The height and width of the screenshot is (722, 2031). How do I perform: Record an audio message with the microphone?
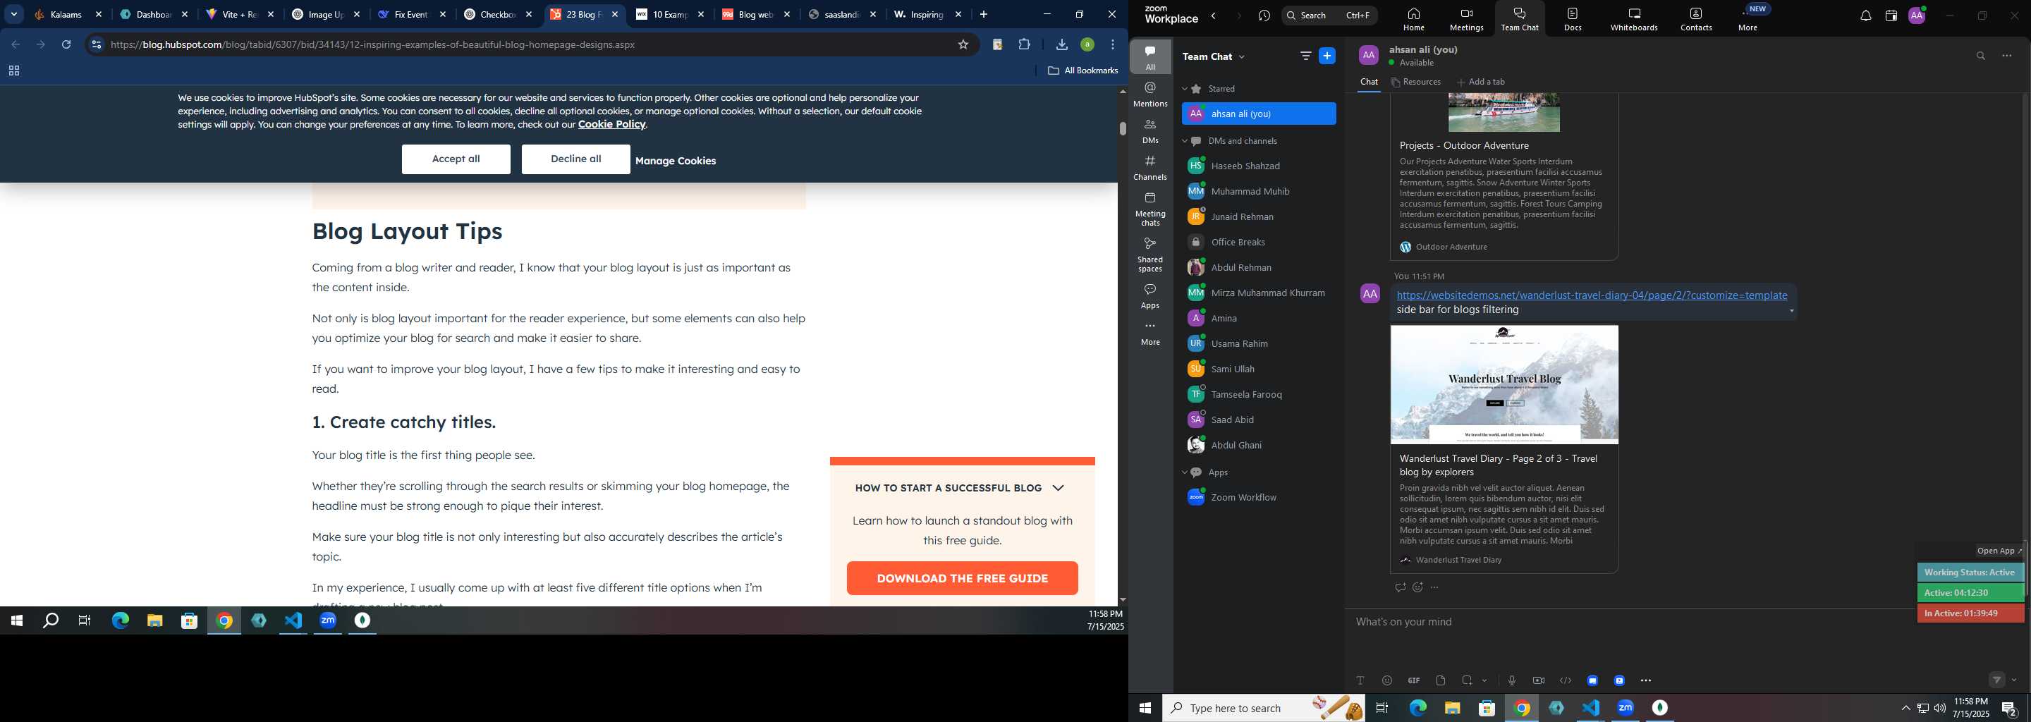[x=1511, y=680]
